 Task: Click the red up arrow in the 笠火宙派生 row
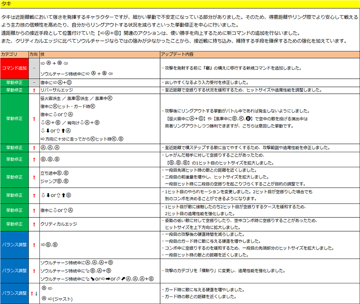tap(34, 119)
